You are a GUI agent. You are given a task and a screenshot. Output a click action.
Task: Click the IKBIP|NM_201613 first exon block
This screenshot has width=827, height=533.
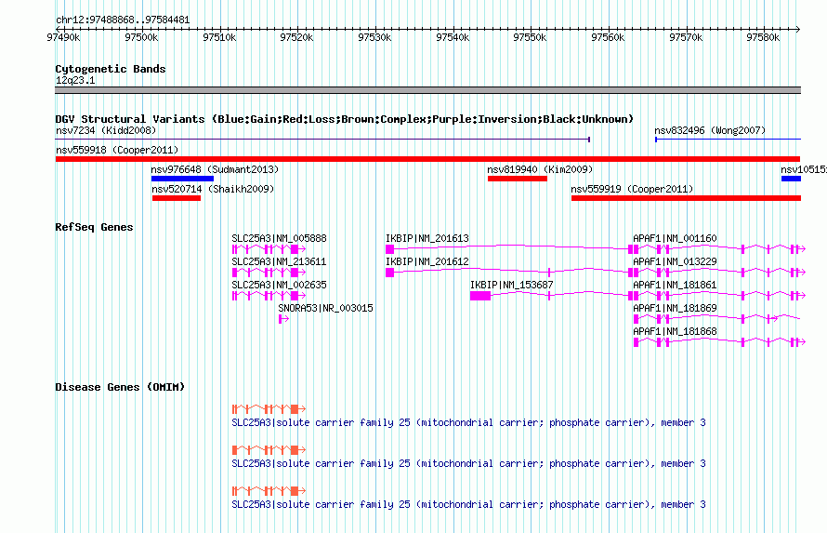pos(389,249)
